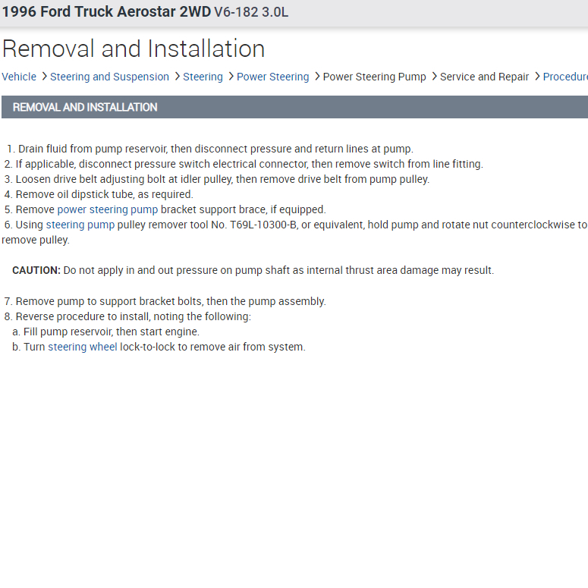588x588 pixels.
Task: Open 'steering wheel' link in step b
Action: click(x=83, y=347)
